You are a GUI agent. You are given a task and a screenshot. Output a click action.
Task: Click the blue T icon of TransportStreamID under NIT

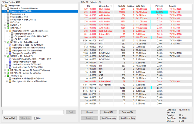coord(10,53)
